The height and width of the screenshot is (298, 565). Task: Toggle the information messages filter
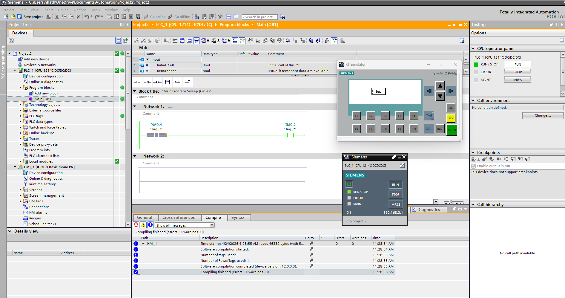pos(151,225)
